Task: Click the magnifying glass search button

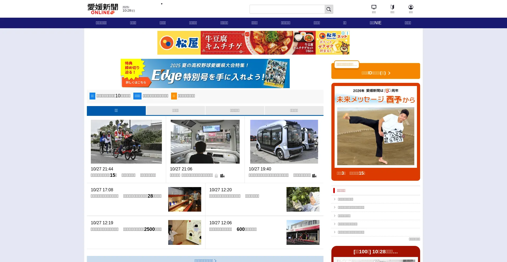Action: click(x=329, y=9)
